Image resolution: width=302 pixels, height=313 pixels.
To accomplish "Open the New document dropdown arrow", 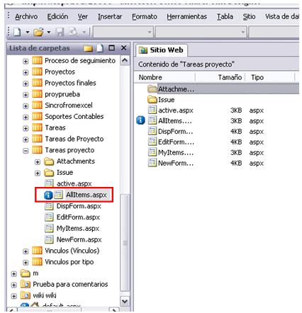I will [x=28, y=32].
